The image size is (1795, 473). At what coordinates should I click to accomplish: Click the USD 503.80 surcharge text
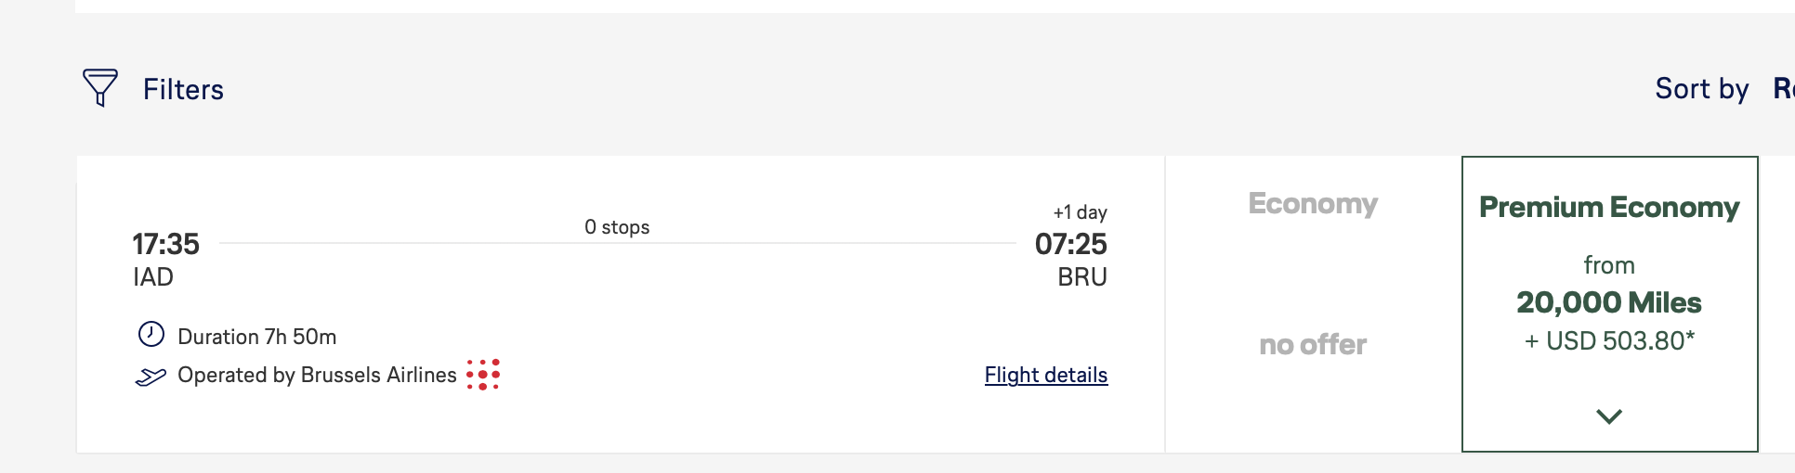tap(1609, 340)
